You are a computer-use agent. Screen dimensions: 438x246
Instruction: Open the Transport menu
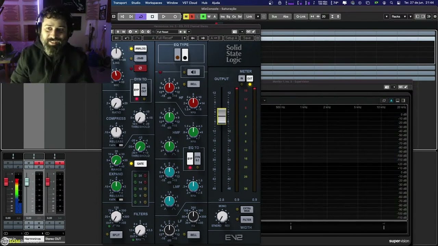click(x=120, y=3)
